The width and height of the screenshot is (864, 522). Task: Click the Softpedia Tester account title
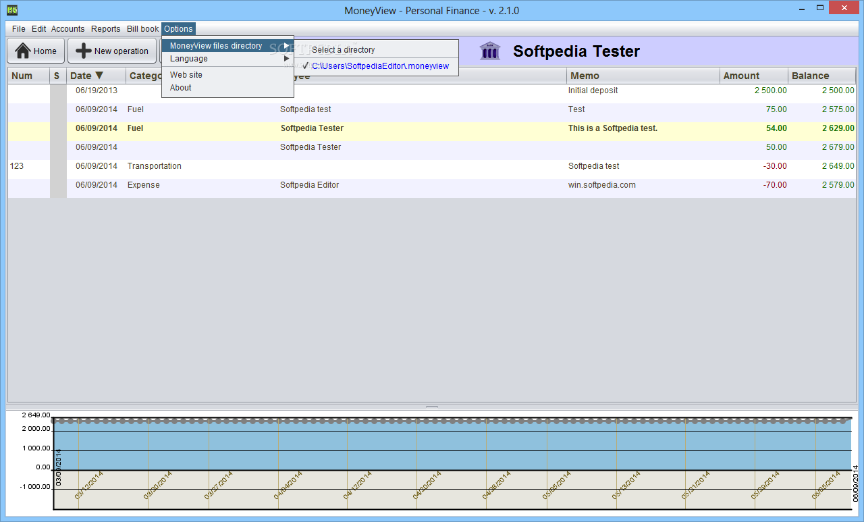click(x=576, y=51)
